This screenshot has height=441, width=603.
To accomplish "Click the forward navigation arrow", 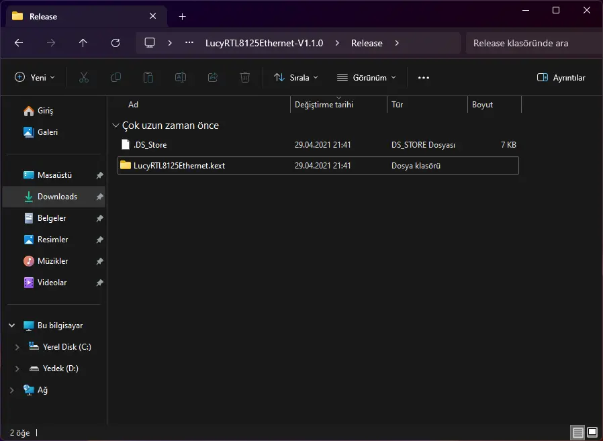I will pyautogui.click(x=51, y=43).
